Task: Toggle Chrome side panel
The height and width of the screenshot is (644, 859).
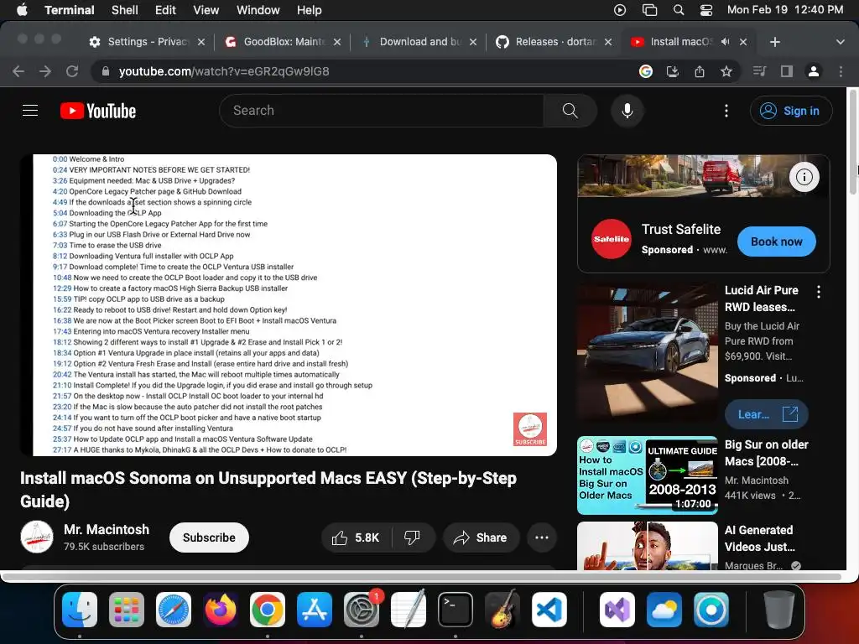Action: 787,71
